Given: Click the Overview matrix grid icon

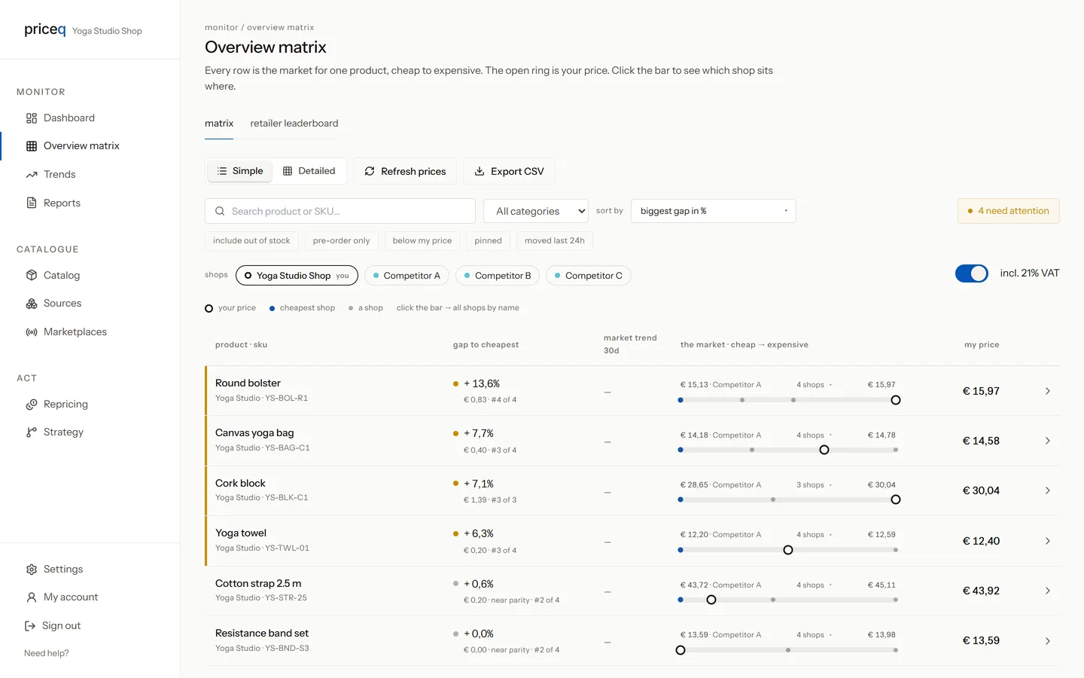Looking at the screenshot, I should [32, 146].
